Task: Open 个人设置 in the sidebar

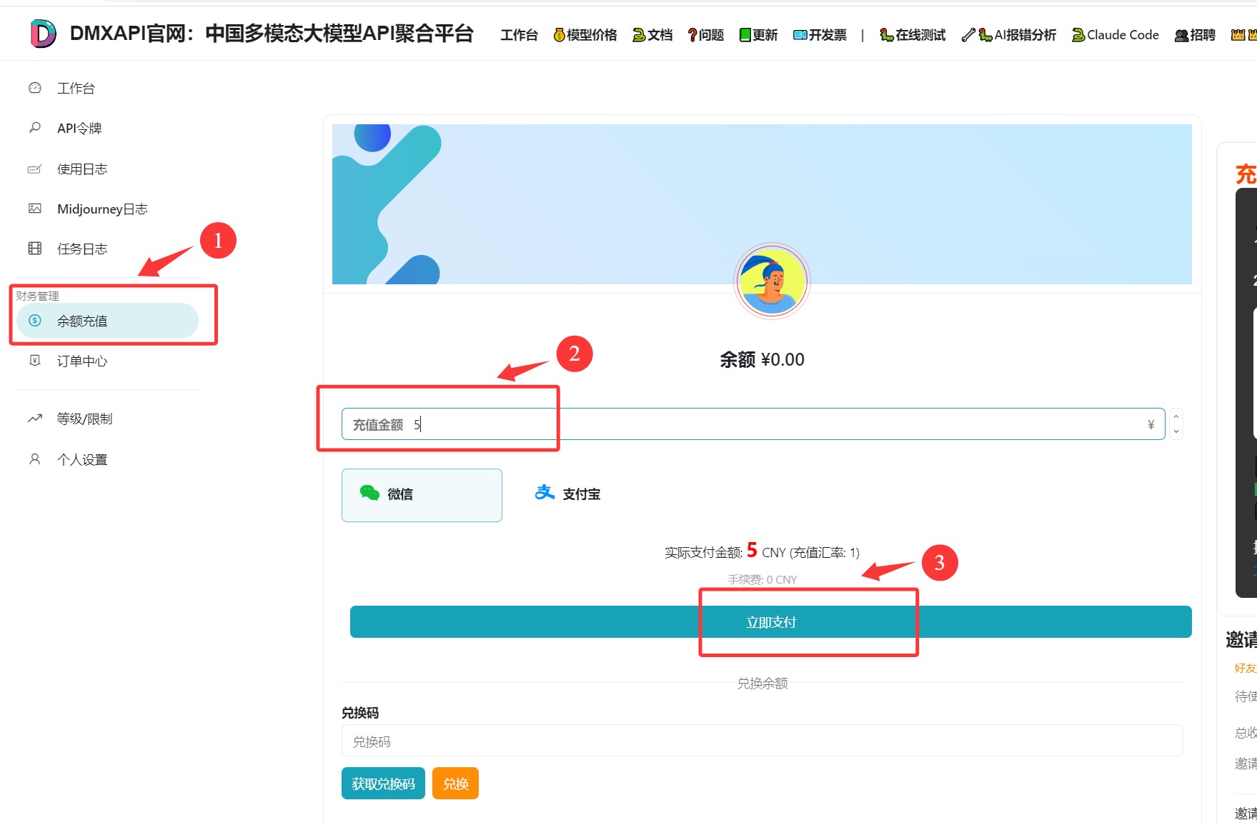Action: (82, 459)
